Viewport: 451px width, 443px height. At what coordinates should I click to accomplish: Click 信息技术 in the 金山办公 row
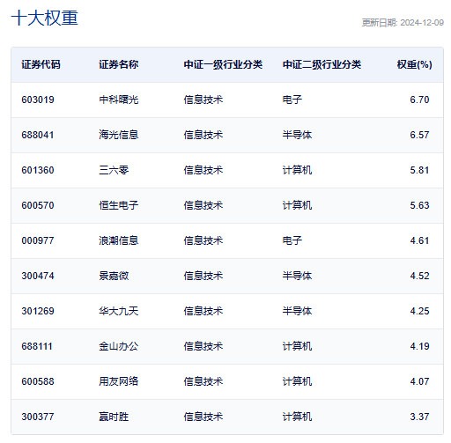(203, 346)
